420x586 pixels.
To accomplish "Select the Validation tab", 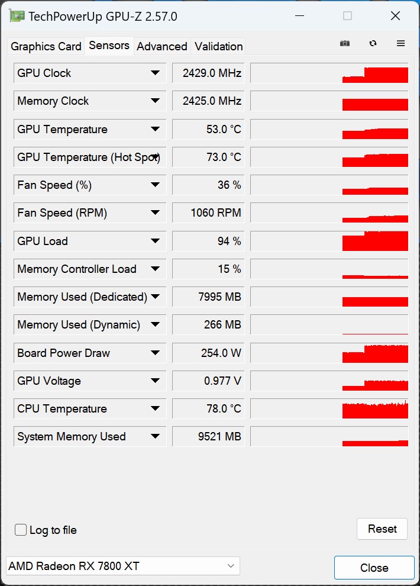I will tap(218, 46).
